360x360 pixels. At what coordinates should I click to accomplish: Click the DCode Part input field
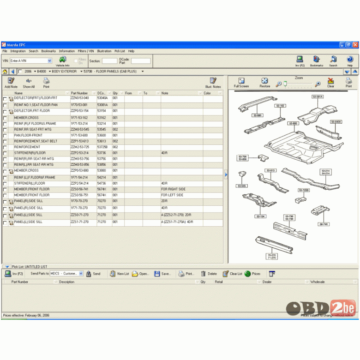tap(141, 61)
